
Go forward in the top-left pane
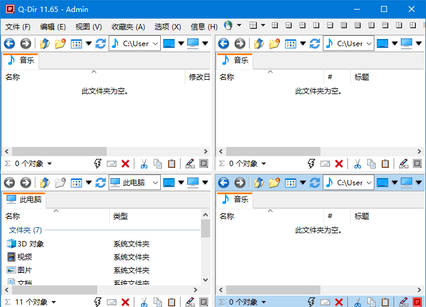pos(26,43)
